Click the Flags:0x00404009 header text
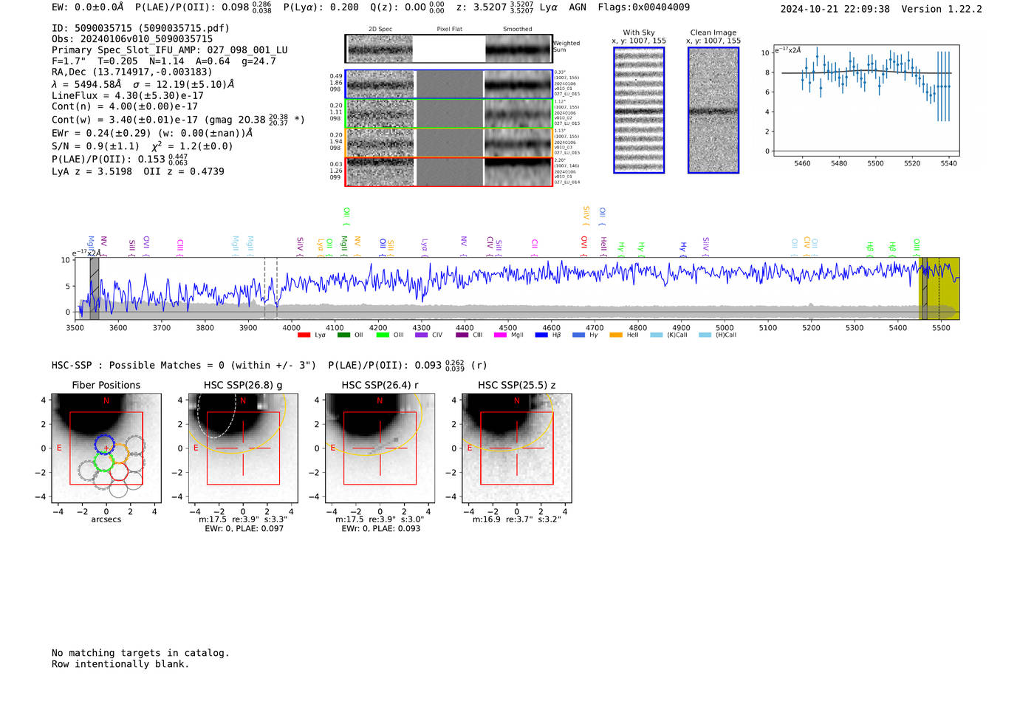1034x704 pixels. (x=644, y=7)
